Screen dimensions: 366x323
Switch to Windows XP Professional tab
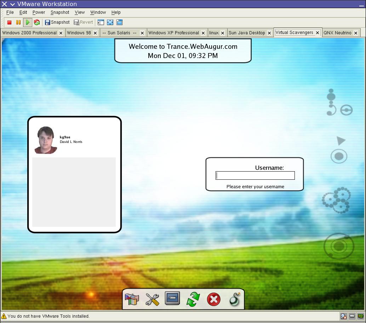coord(174,33)
